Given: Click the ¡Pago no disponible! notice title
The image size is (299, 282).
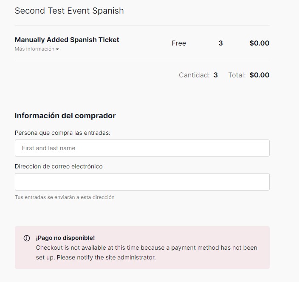Looking at the screenshot, I should [65, 238].
